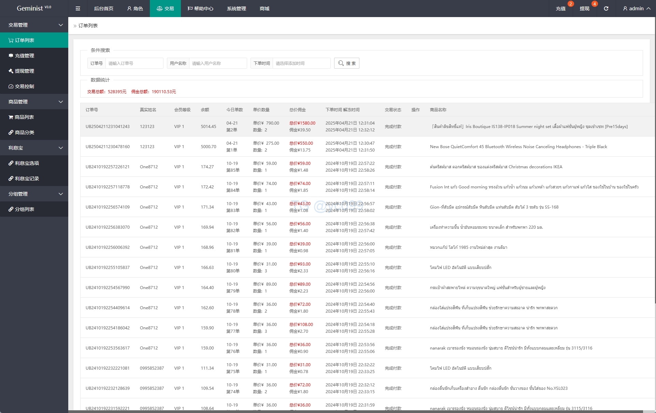
Task: Open 商品分类 link in the sidebar
Action: (24, 132)
